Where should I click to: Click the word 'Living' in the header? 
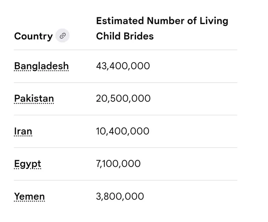(x=214, y=21)
